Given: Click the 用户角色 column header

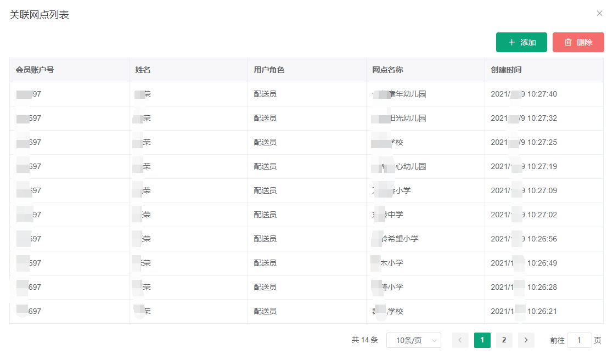Looking at the screenshot, I should click(x=269, y=70).
